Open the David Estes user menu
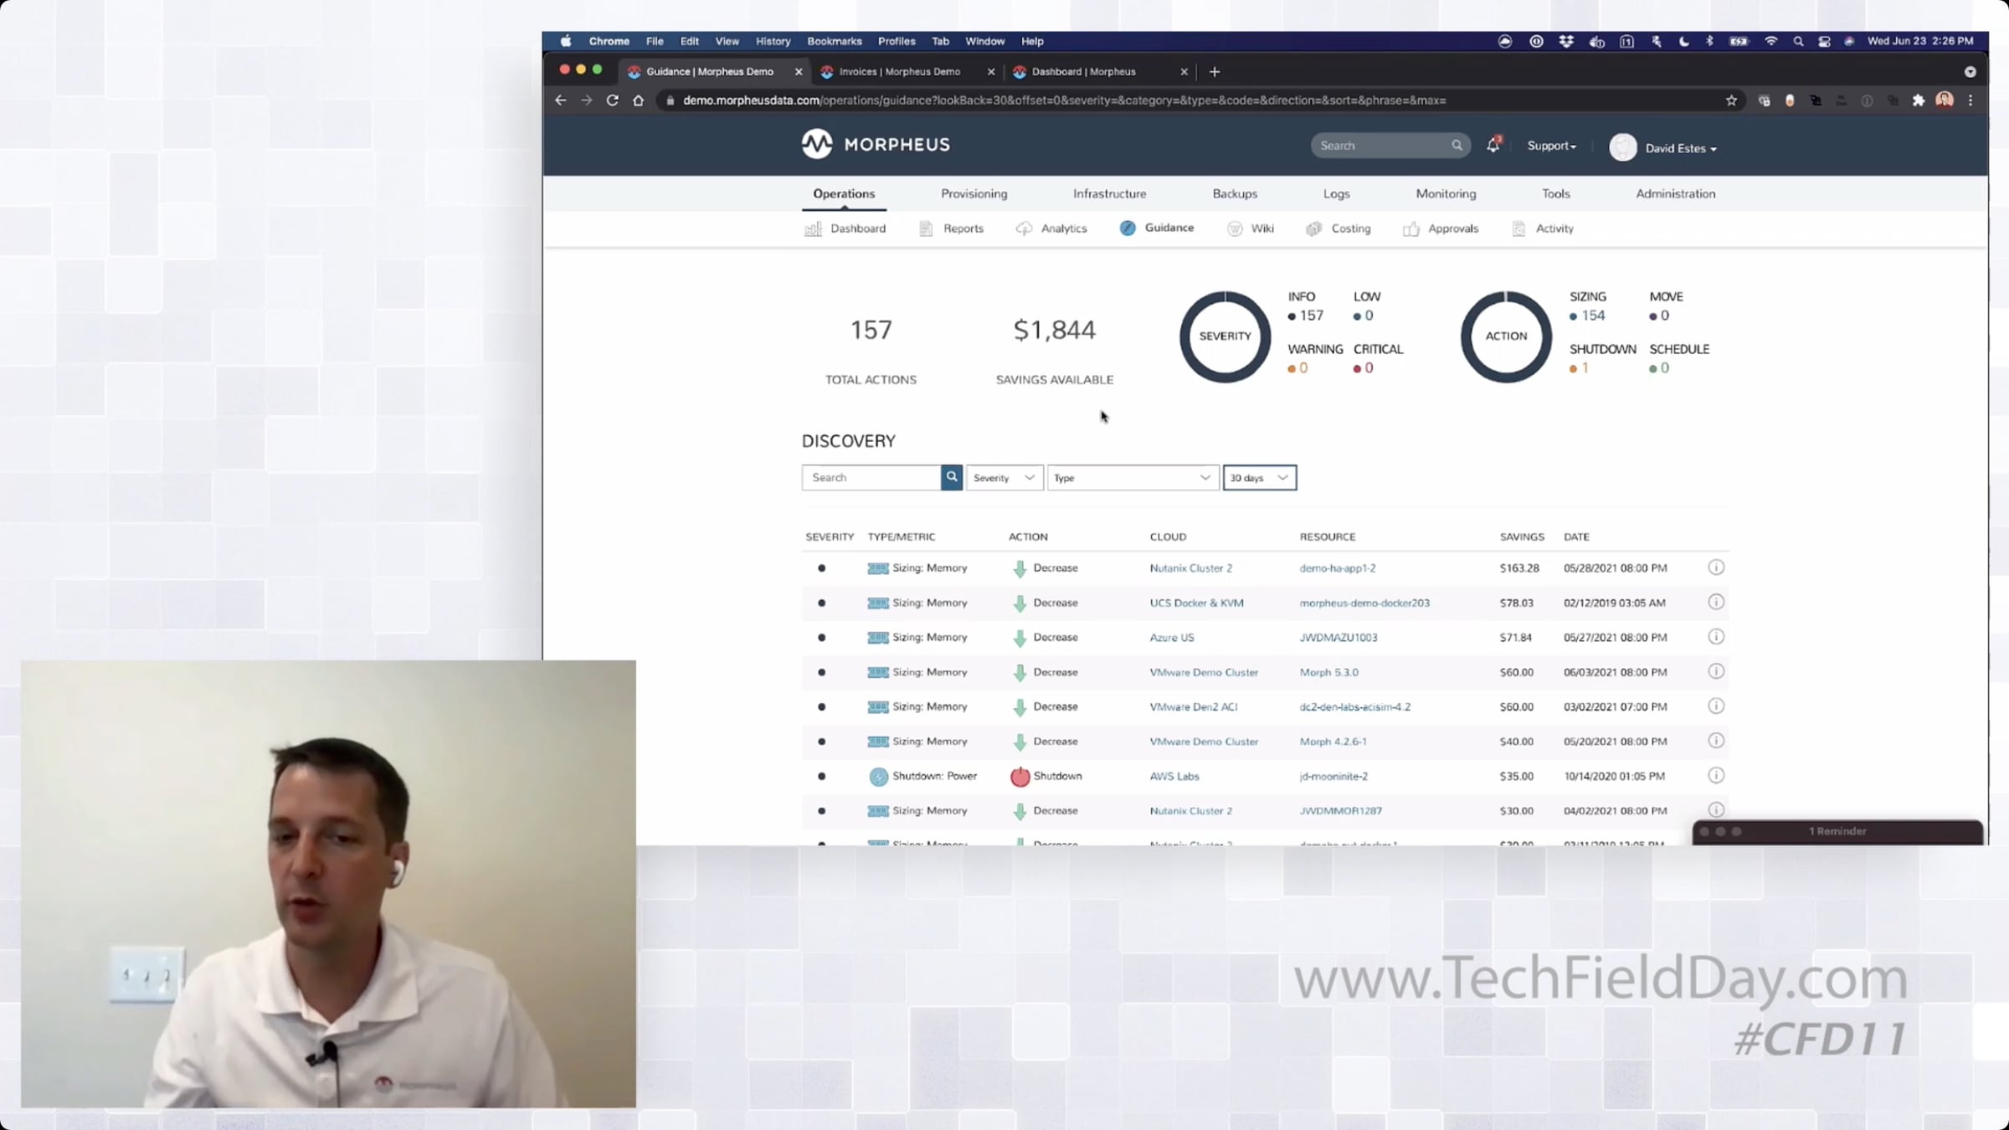 tap(1681, 148)
